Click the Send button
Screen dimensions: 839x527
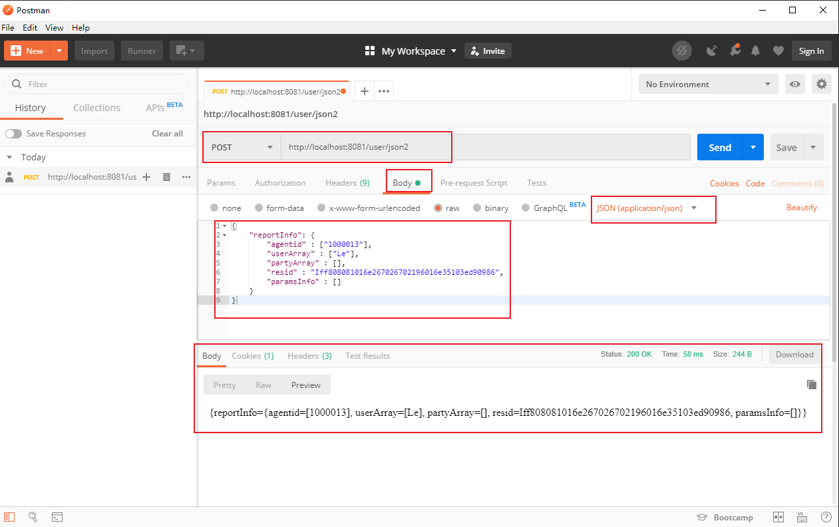(x=719, y=147)
